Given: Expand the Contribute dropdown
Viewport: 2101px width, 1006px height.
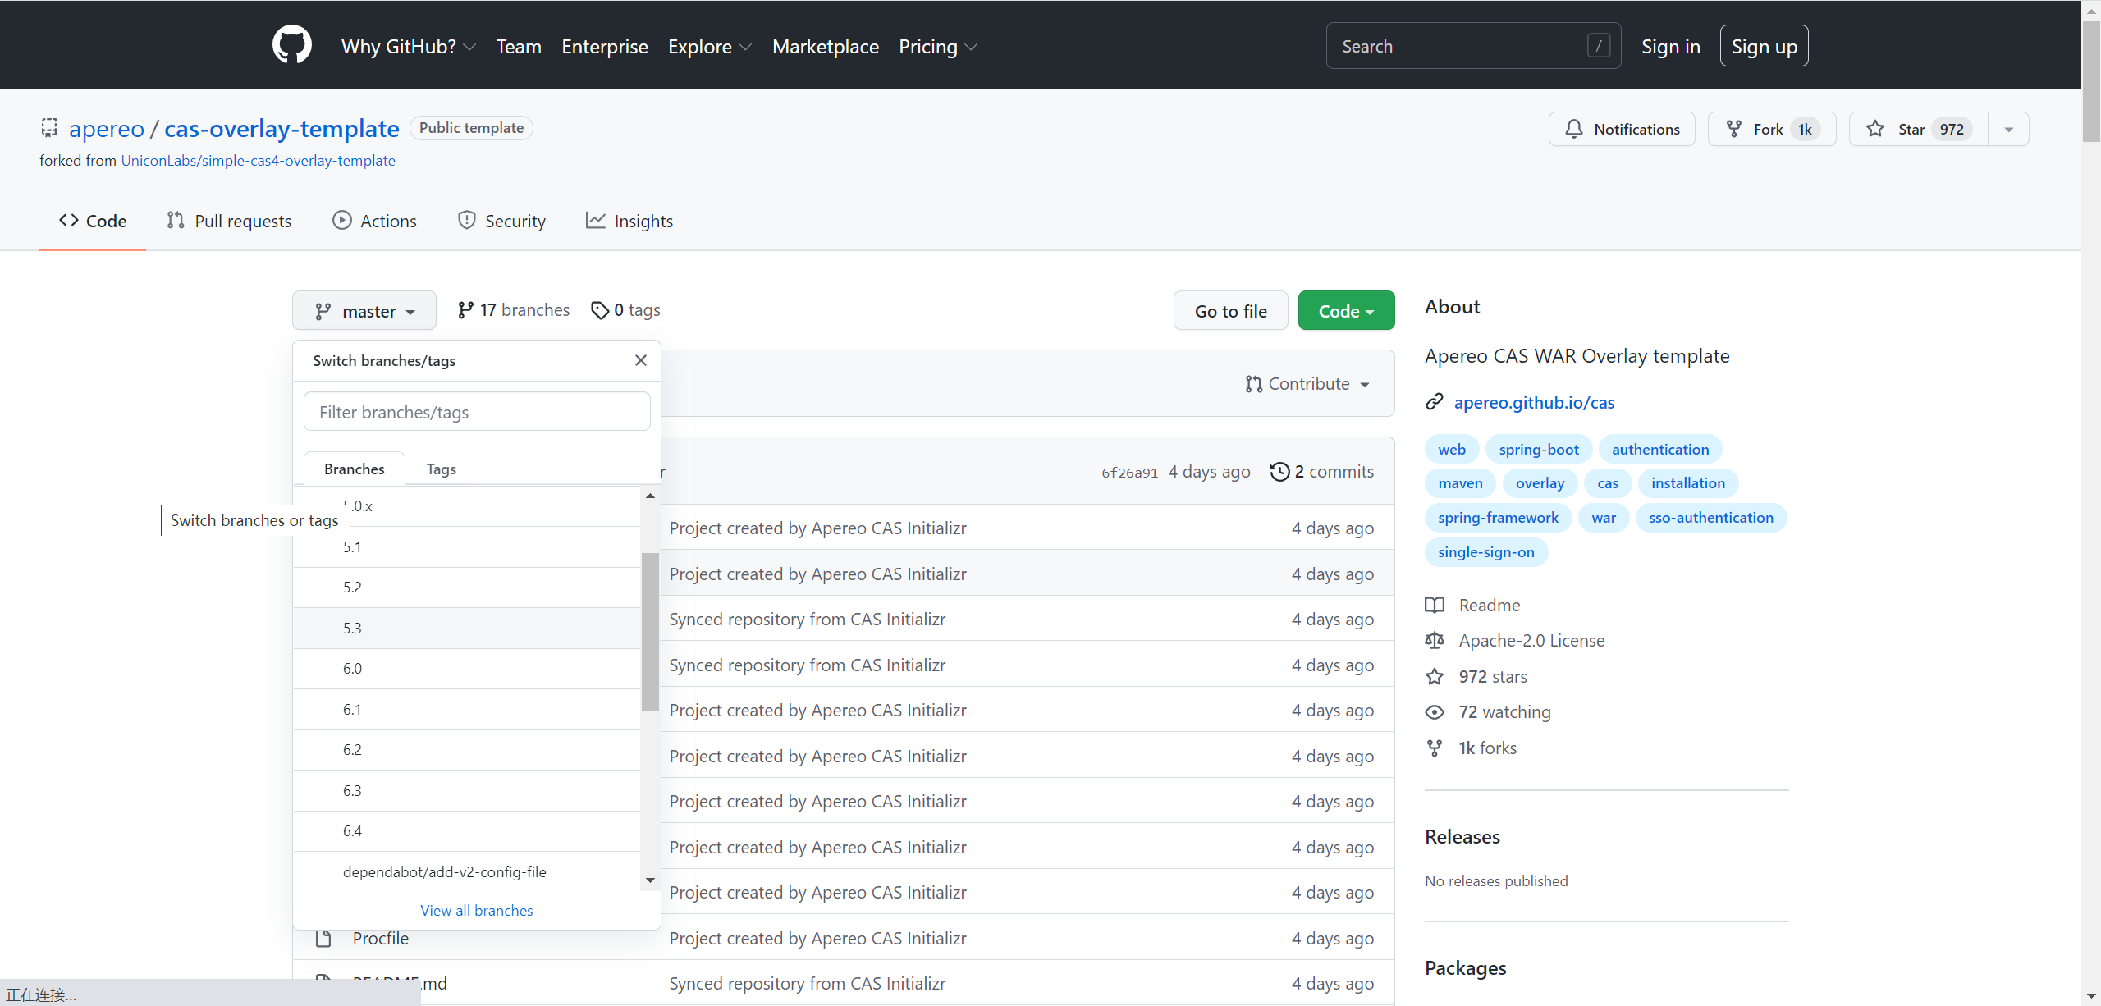Looking at the screenshot, I should tap(1307, 384).
